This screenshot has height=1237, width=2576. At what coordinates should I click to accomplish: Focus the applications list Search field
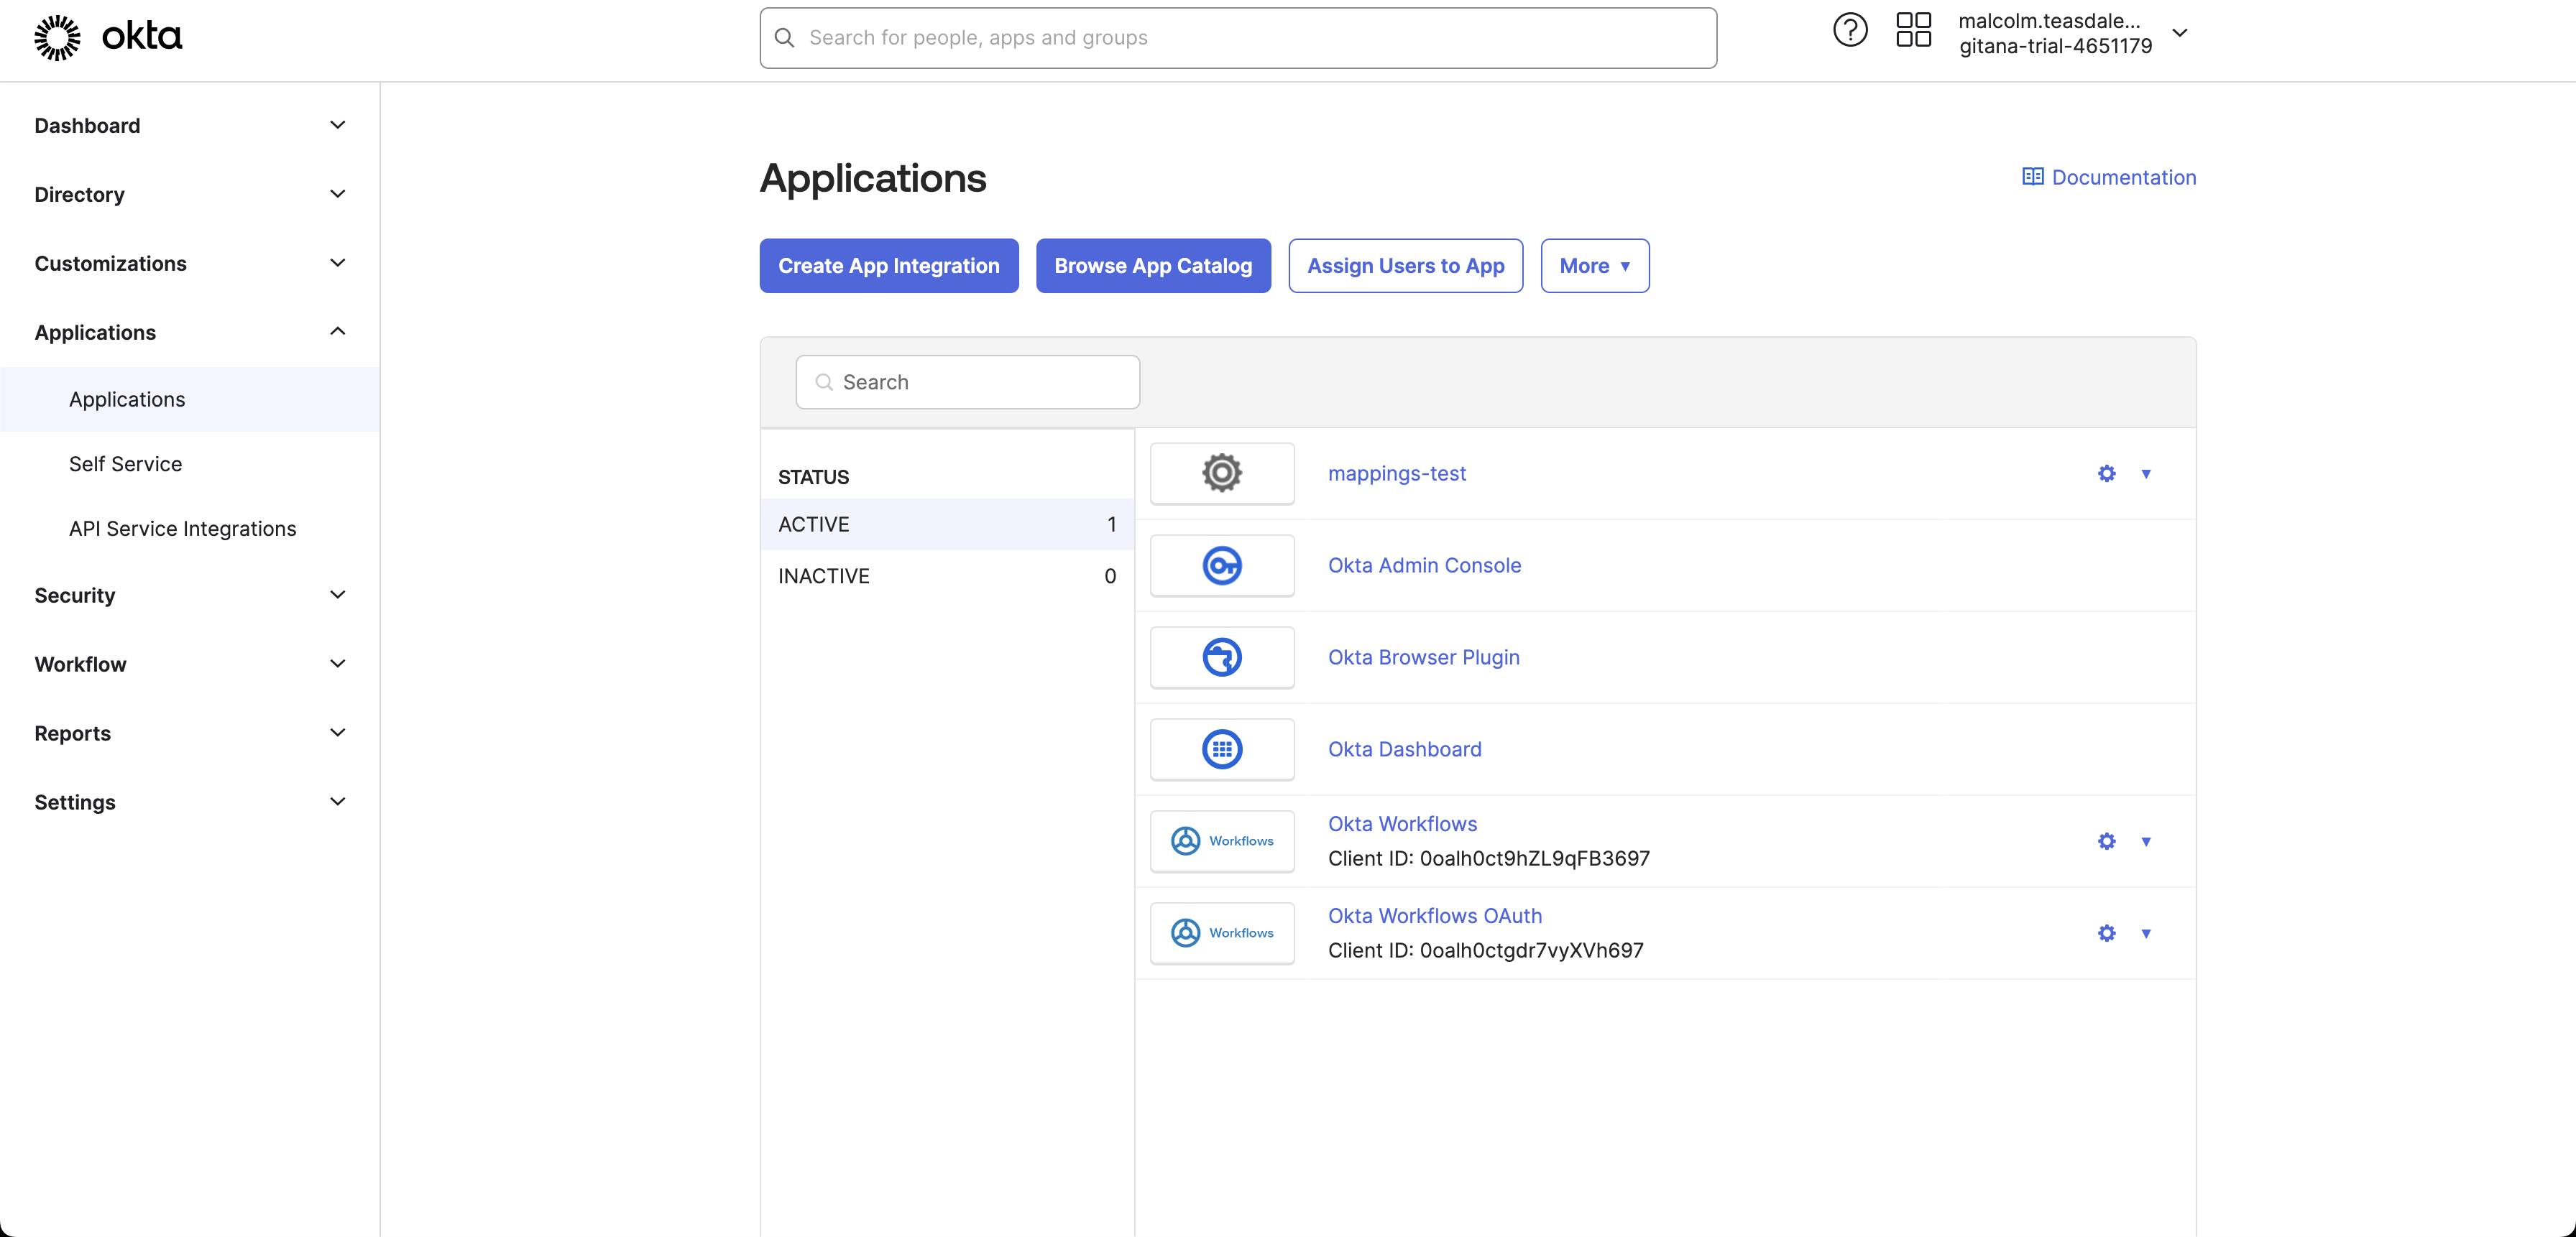967,381
